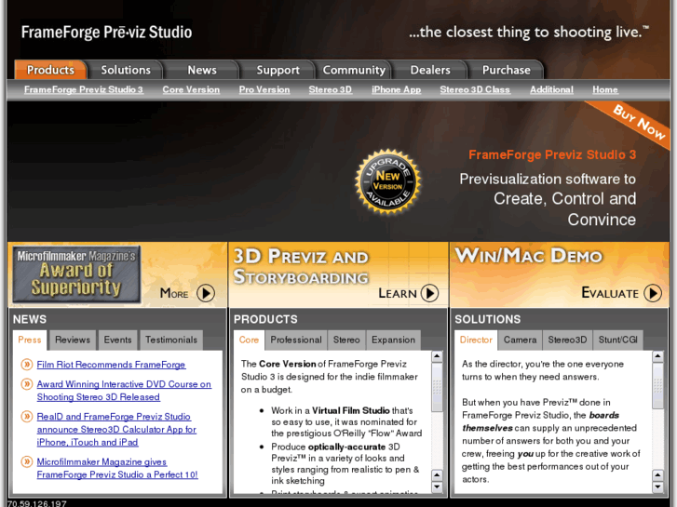Open the Community main navigation tab
Image resolution: width=677 pixels, height=507 pixels.
tap(354, 70)
